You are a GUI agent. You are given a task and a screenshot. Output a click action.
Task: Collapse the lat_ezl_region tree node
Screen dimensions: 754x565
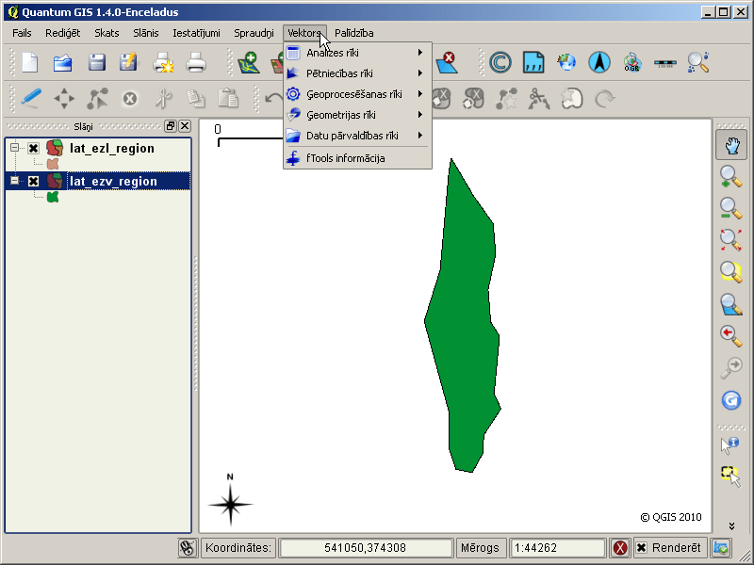tap(14, 148)
